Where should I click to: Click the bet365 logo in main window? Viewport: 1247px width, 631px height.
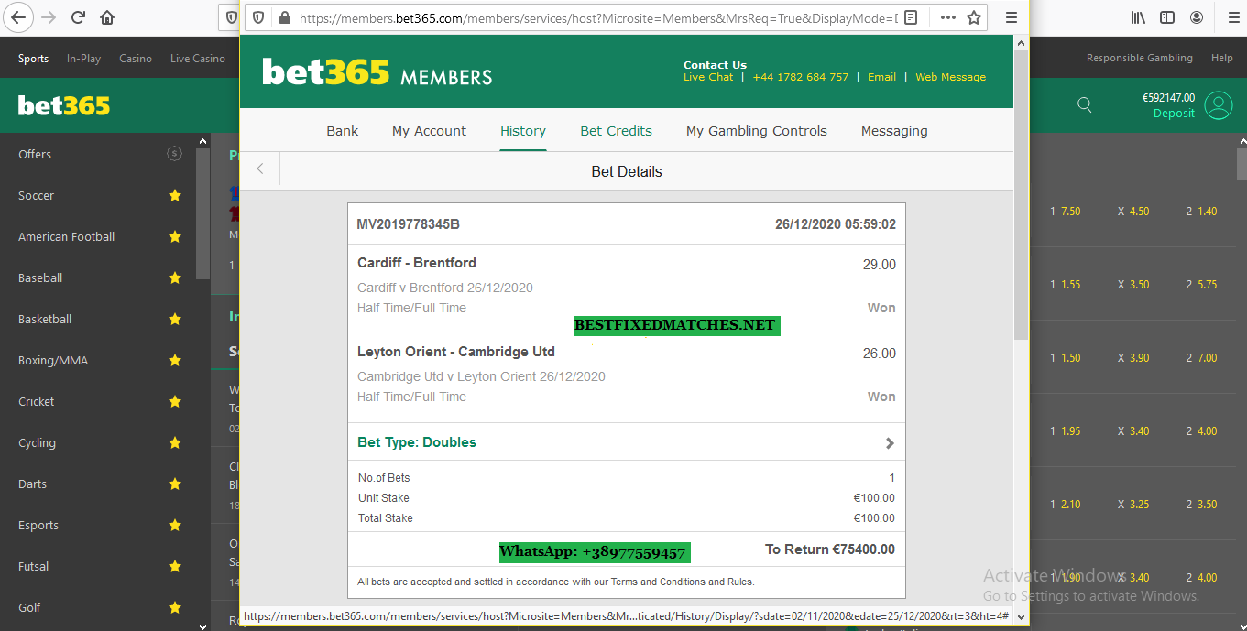pyautogui.click(x=64, y=105)
